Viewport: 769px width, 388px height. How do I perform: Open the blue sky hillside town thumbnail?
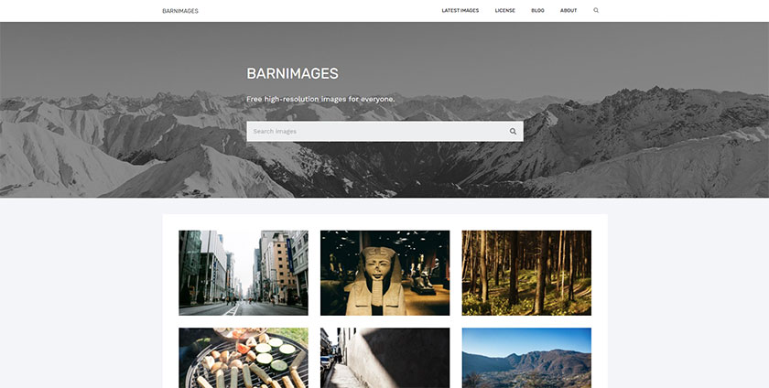[526, 358]
